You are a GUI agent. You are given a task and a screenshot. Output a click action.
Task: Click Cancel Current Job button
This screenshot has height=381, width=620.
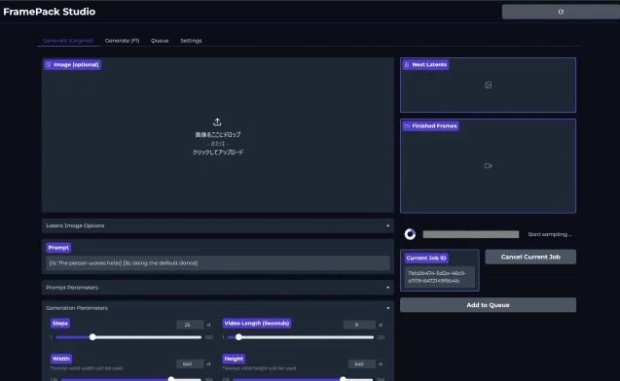(530, 257)
